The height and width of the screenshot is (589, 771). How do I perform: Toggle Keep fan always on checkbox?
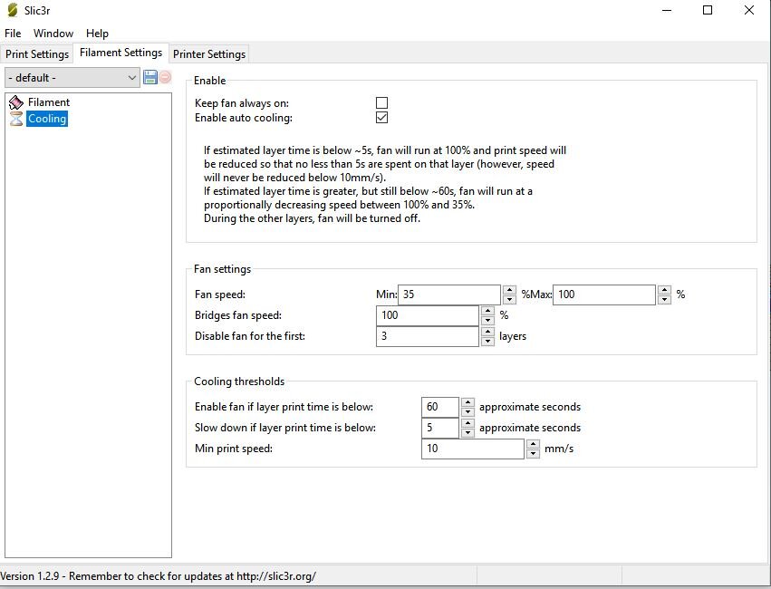point(381,102)
